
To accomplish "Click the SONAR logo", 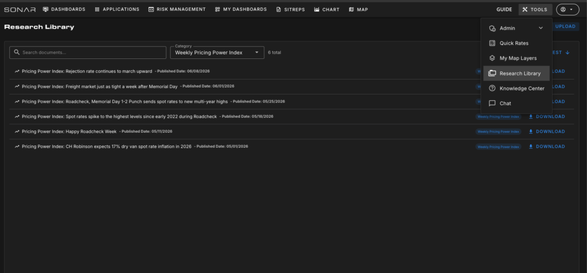I will tap(20, 9).
